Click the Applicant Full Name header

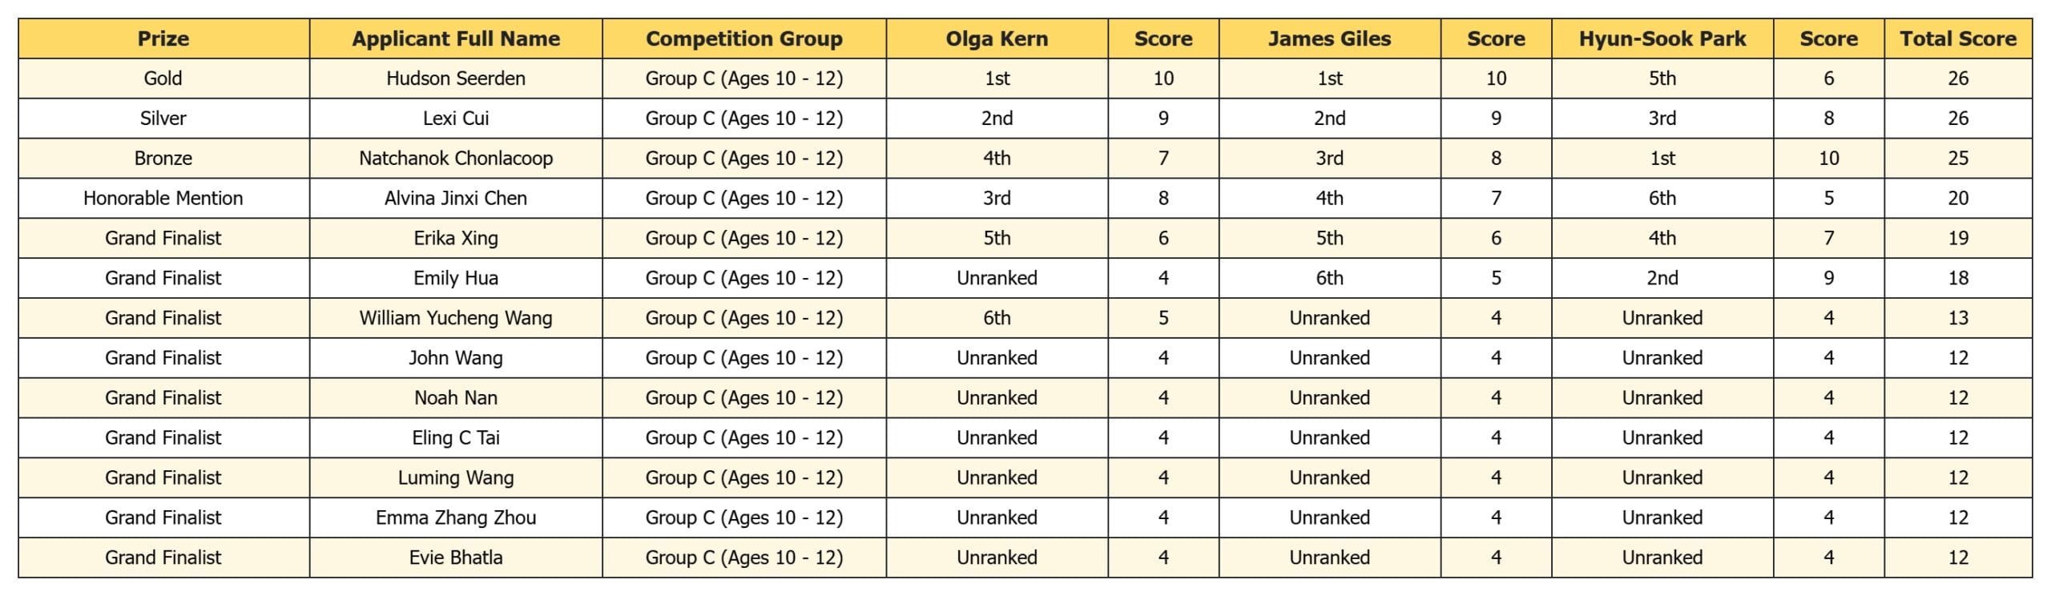(456, 38)
